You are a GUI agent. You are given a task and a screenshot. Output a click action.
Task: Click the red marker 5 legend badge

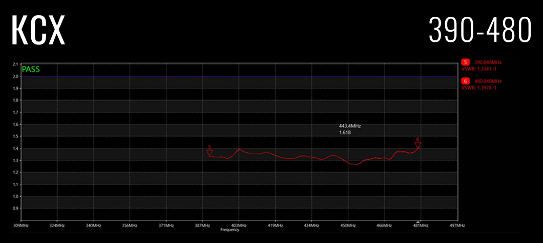(x=466, y=62)
